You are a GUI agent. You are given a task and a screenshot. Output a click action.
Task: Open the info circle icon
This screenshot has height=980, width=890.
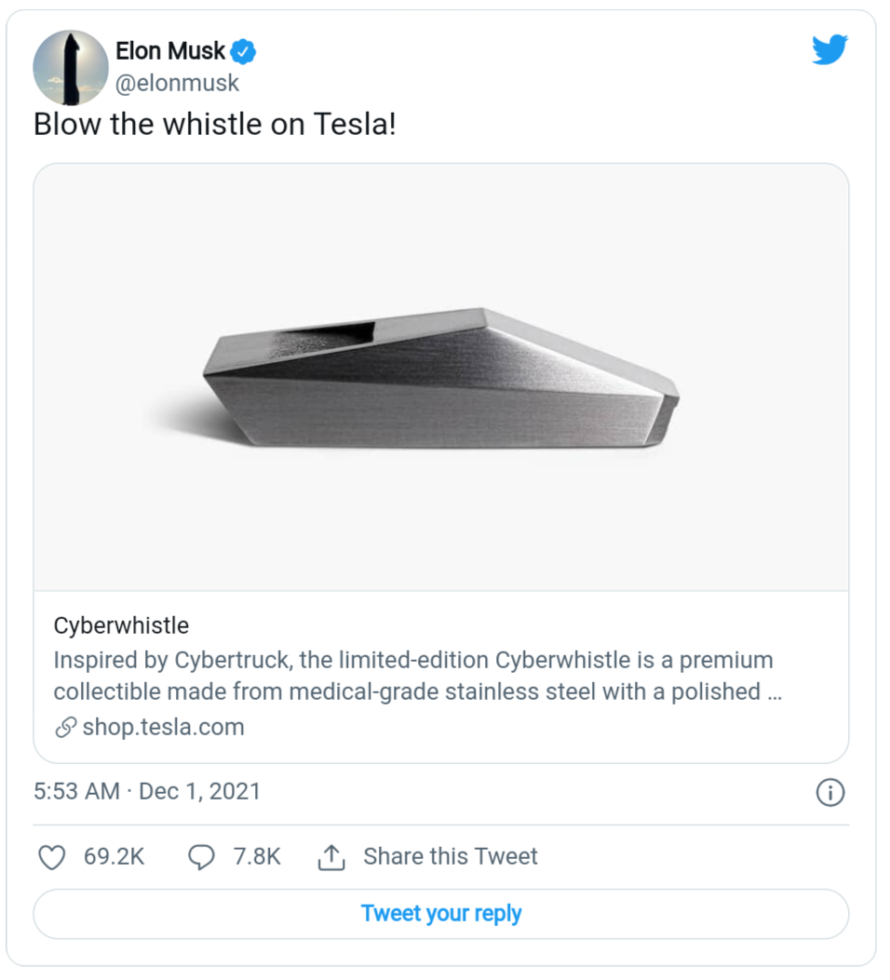pyautogui.click(x=829, y=792)
